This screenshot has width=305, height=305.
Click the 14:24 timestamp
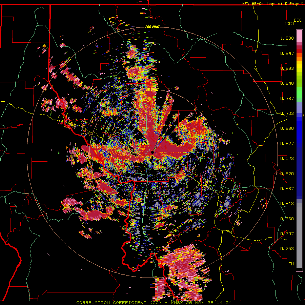coord(224,303)
